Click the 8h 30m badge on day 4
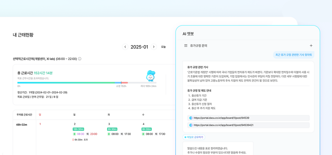 tap(147, 129)
